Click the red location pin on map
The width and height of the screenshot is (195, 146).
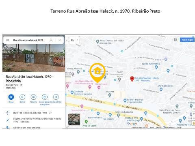click(132, 79)
